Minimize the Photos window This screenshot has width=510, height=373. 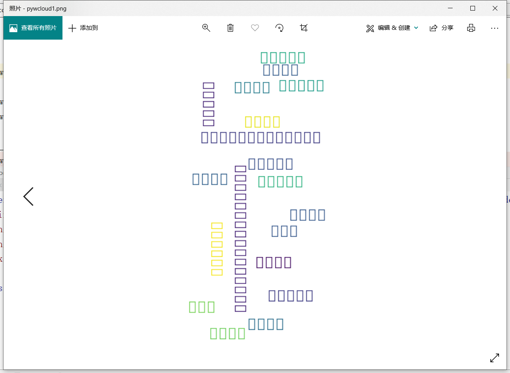coord(450,8)
